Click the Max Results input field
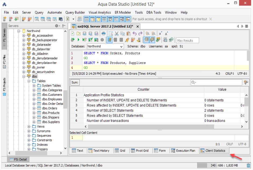The width and height of the screenshot is (253, 170). [x=188, y=40]
